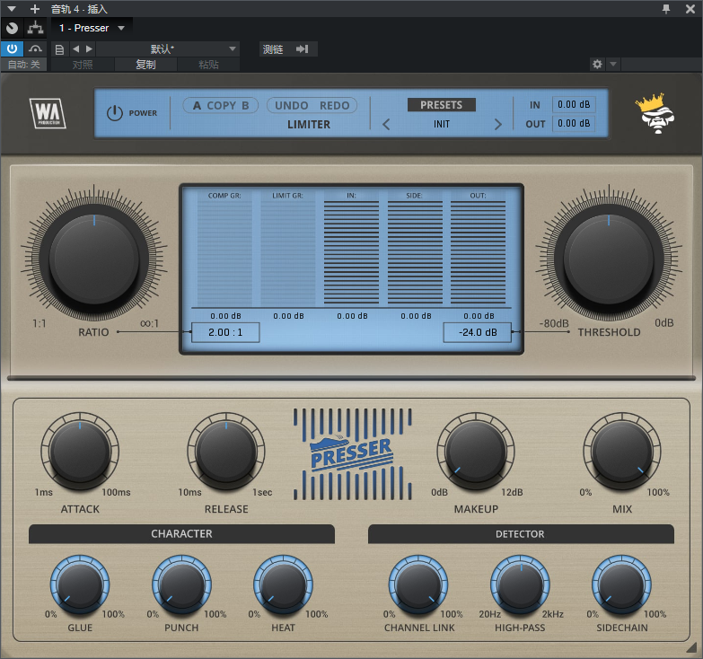Go to next preset with right arrow
Screen dimensions: 703x659
click(497, 124)
